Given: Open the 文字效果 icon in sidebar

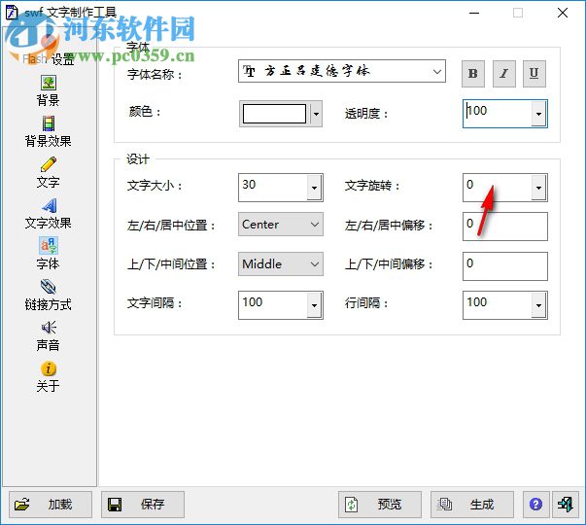Looking at the screenshot, I should pyautogui.click(x=49, y=206).
